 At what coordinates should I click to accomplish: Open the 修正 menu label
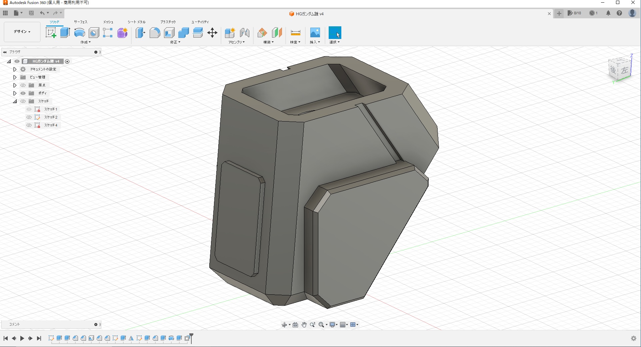pyautogui.click(x=175, y=42)
